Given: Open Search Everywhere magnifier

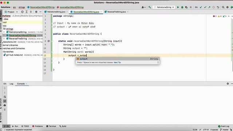Looking at the screenshot, I should pos(223,7).
